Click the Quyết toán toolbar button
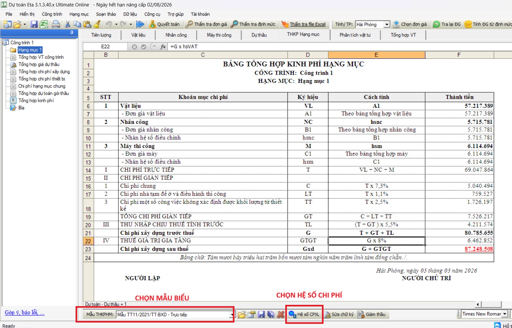 pyautogui.click(x=165, y=24)
